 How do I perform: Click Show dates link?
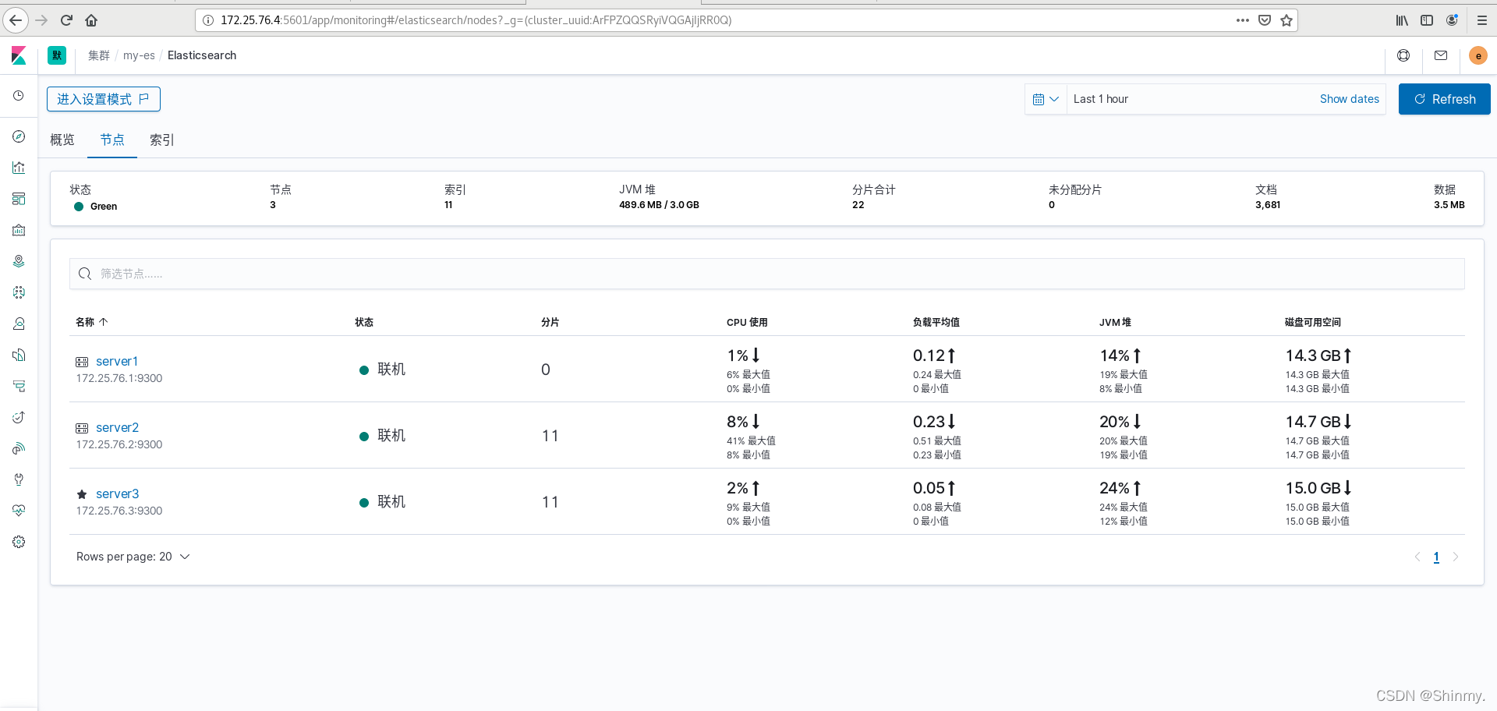click(1349, 99)
